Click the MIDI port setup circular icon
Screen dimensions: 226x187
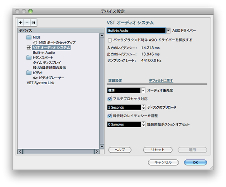[35, 43]
